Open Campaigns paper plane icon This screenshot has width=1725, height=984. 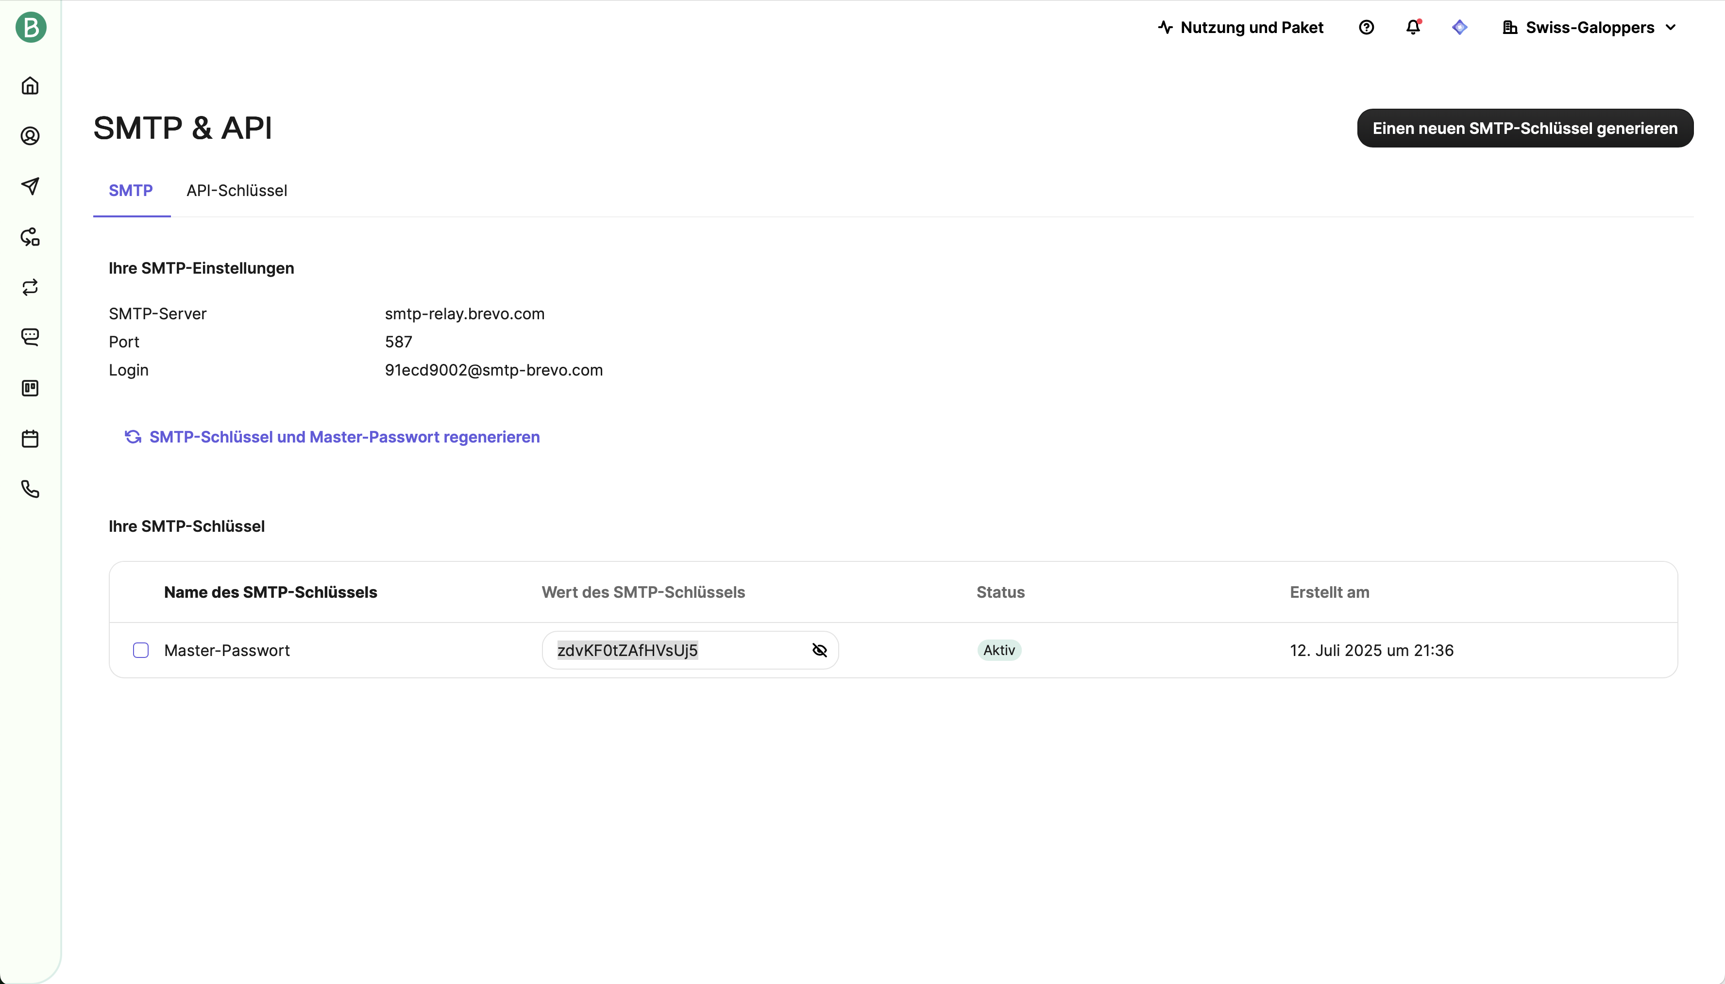coord(31,186)
